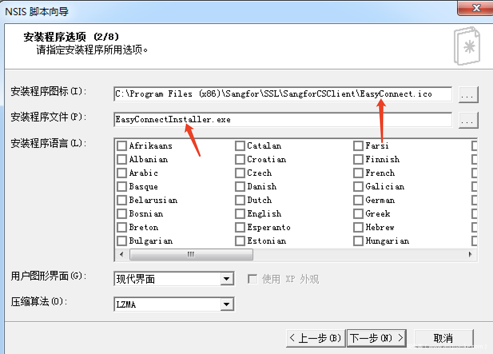
Task: Tick the Belarusian language checkbox
Action: [x=122, y=200]
